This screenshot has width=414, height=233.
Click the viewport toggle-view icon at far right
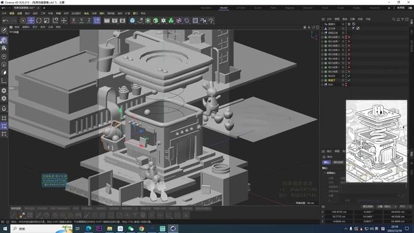pyautogui.click(x=318, y=27)
